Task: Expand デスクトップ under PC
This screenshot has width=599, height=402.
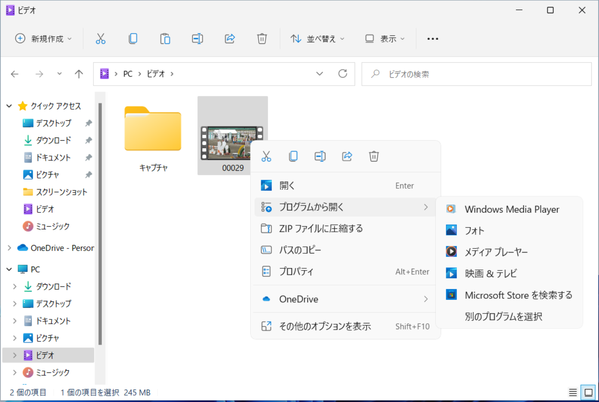Action: pyautogui.click(x=15, y=304)
